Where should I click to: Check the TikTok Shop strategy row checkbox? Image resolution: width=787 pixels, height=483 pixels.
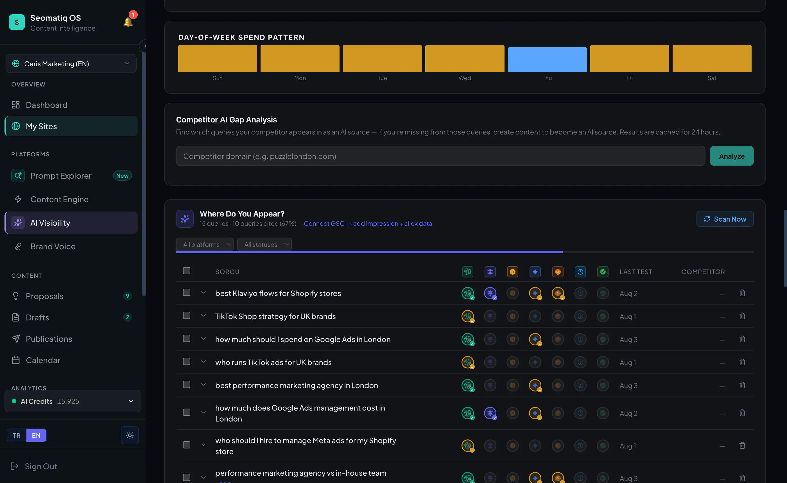tap(186, 316)
